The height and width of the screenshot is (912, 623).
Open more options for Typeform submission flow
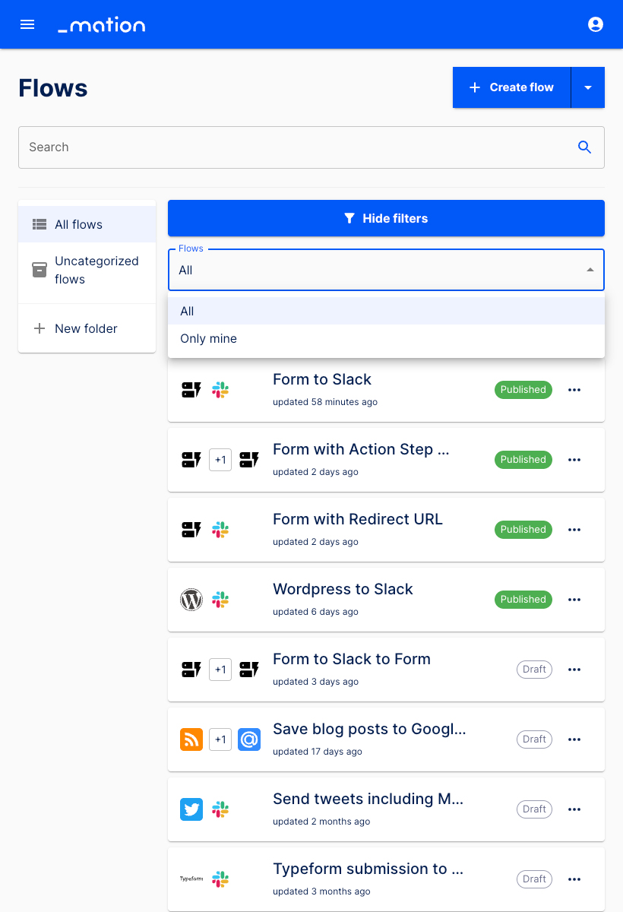pos(574,879)
